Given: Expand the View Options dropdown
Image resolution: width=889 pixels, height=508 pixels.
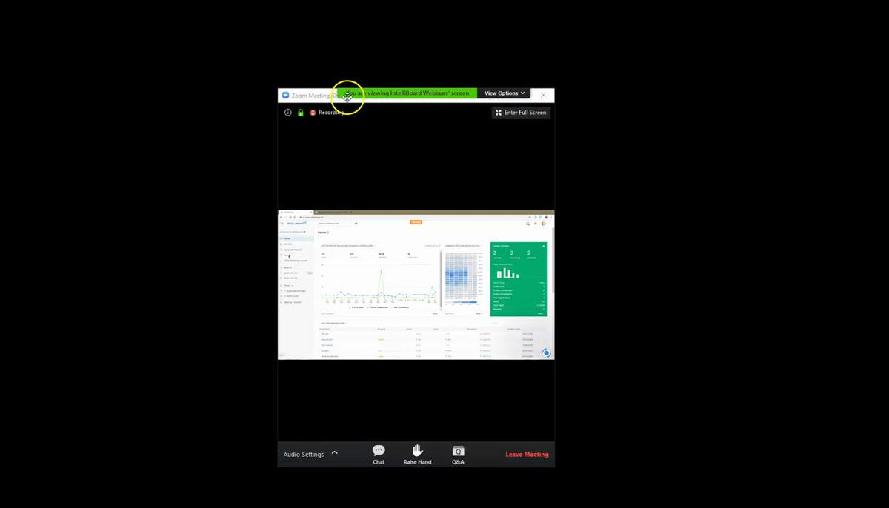Looking at the screenshot, I should pyautogui.click(x=505, y=93).
